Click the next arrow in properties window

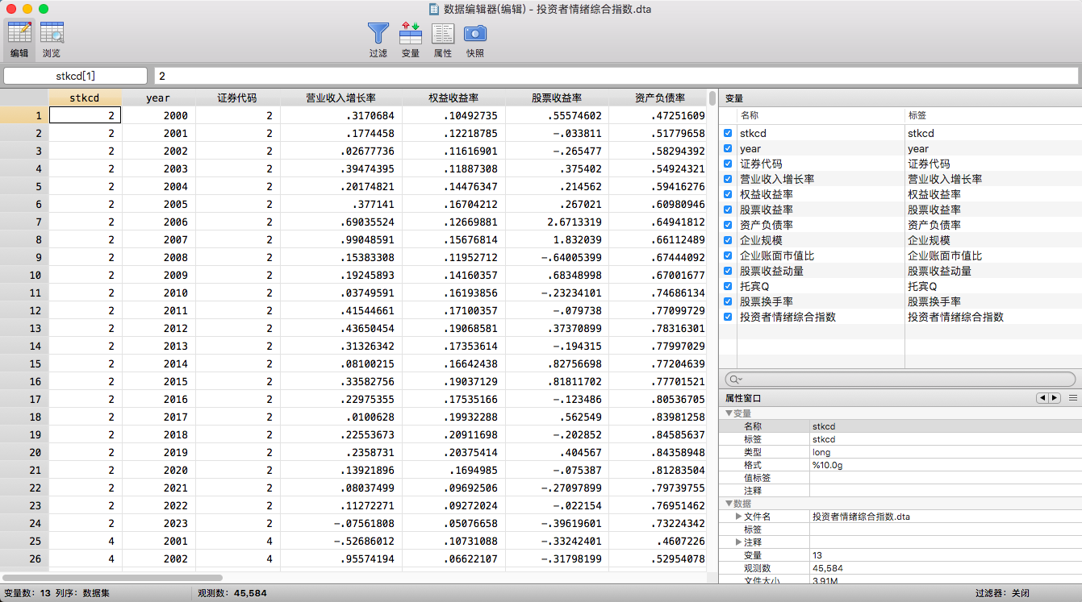coord(1055,398)
